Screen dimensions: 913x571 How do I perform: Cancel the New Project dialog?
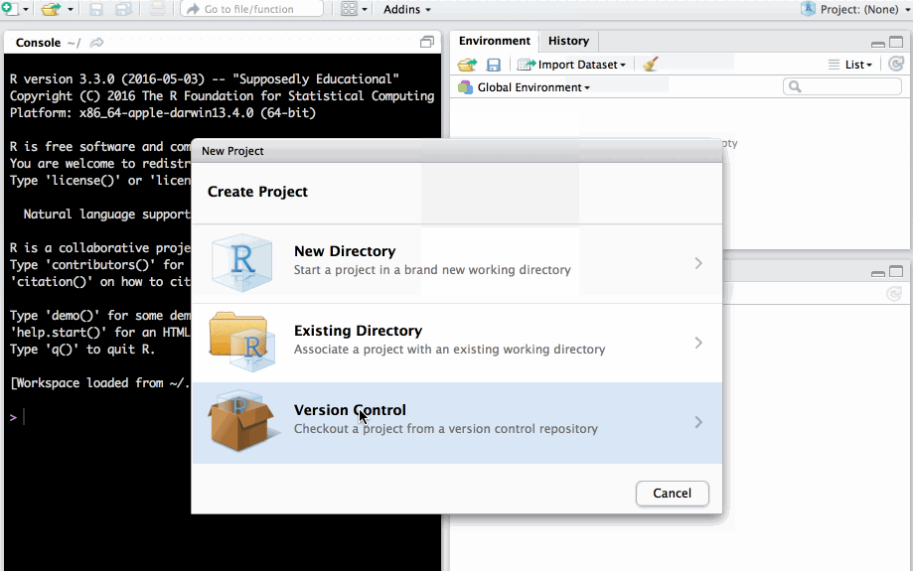(x=672, y=493)
